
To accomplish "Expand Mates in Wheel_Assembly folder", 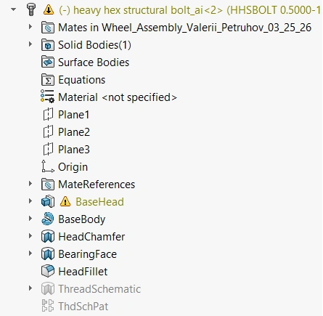I will click(30, 27).
